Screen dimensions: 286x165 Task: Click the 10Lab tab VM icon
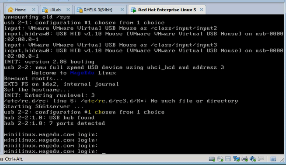[45, 10]
